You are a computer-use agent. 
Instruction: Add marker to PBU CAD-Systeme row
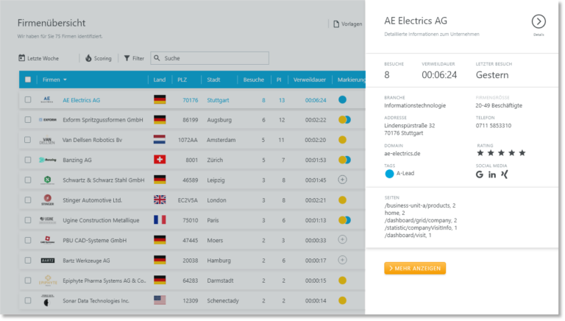point(342,240)
